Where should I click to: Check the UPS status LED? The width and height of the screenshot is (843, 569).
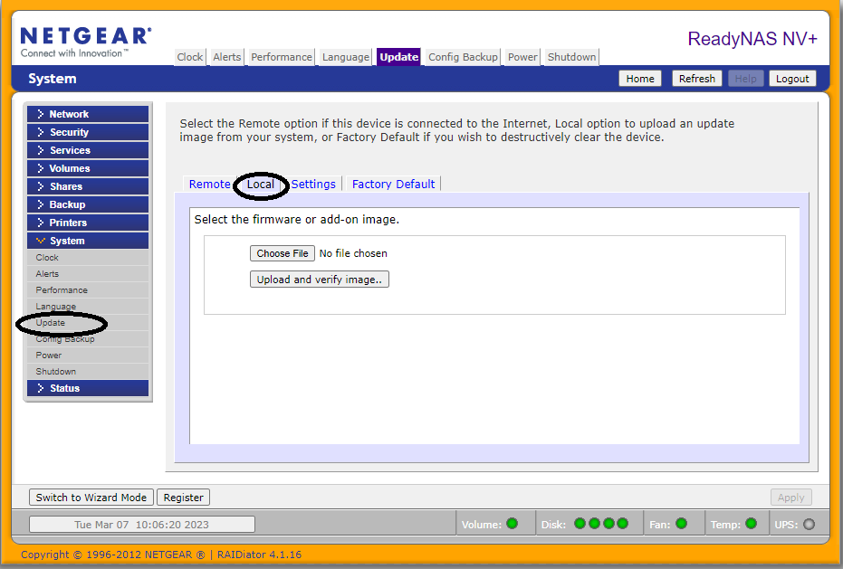click(x=809, y=524)
